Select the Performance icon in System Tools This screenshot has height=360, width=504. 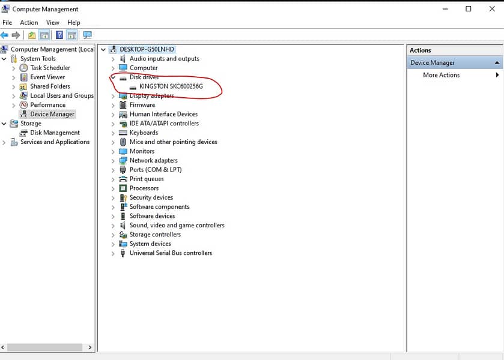coord(23,104)
